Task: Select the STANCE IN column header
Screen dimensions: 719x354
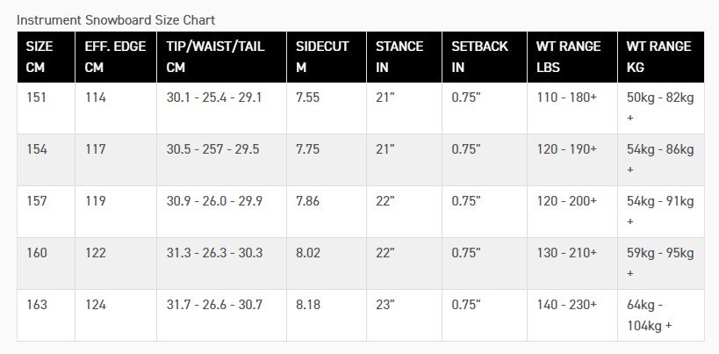Action: (x=404, y=57)
